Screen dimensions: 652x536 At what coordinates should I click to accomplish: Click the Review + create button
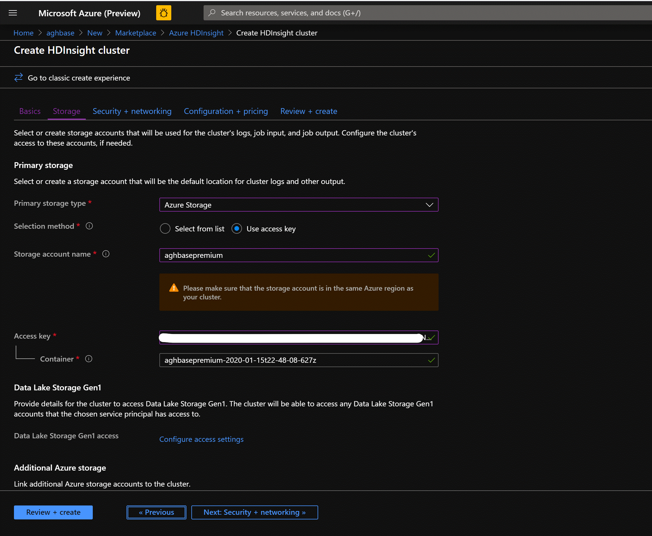[54, 512]
